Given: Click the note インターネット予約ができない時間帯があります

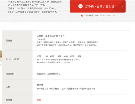Looking at the screenshot, I should pyautogui.click(x=58, y=60).
